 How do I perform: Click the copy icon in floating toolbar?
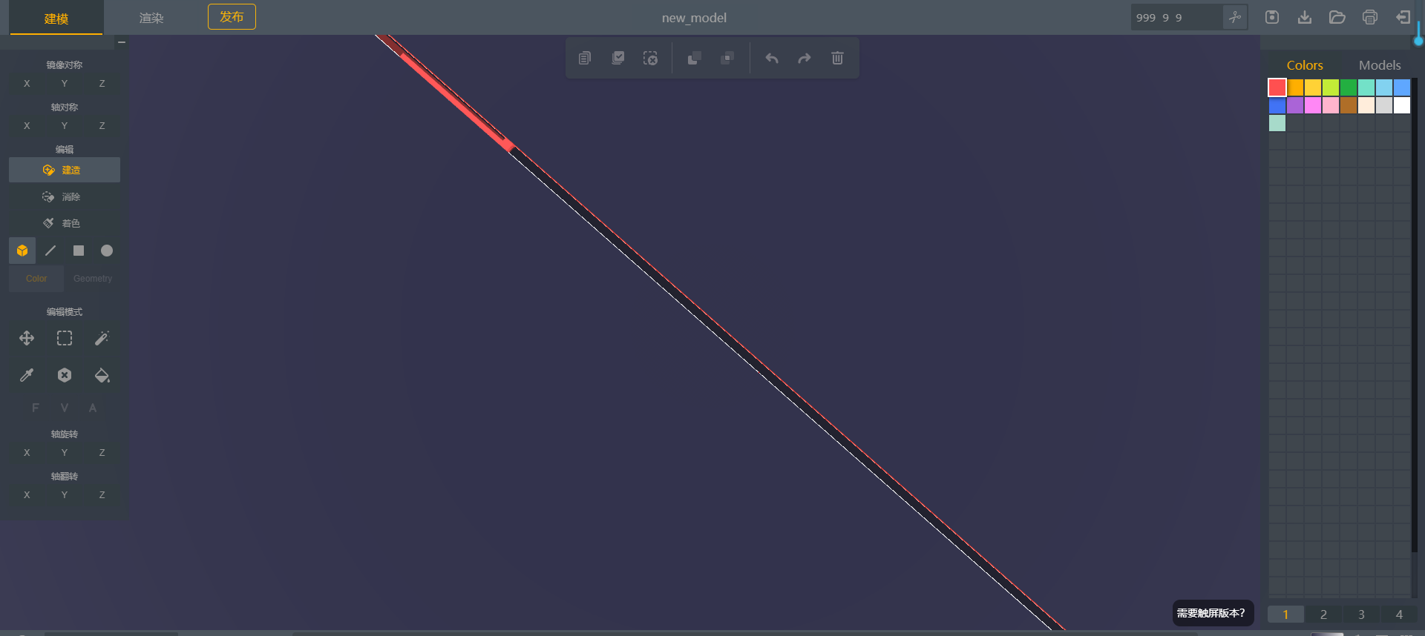point(585,58)
